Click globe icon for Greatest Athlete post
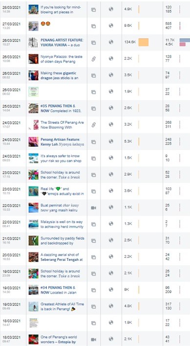The image size is (190, 346). (x=111, y=306)
